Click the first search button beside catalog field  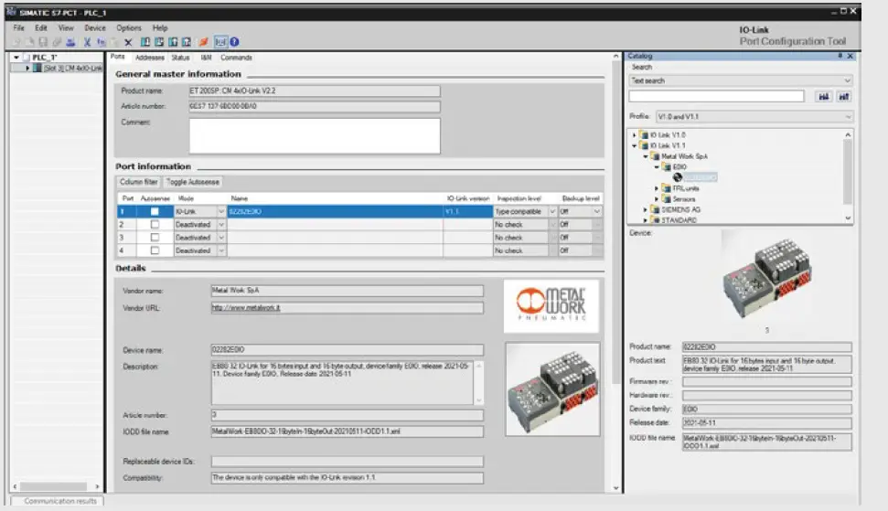pos(823,96)
